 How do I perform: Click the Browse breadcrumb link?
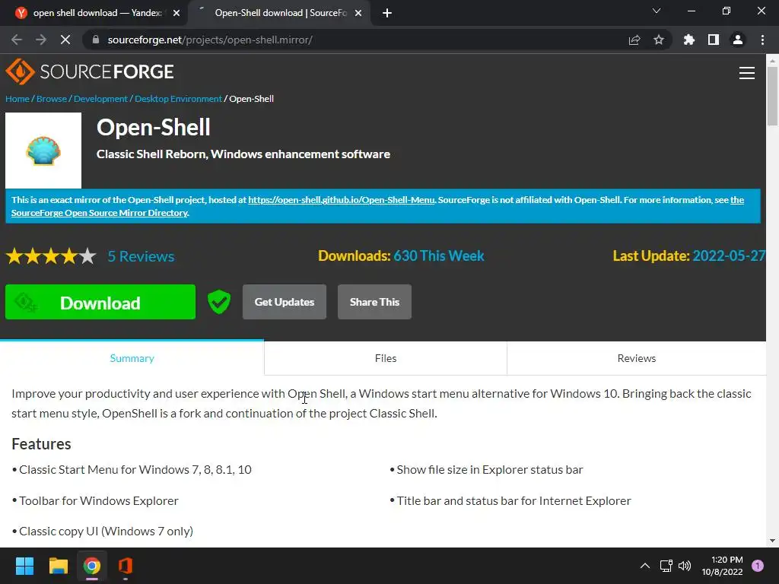tap(52, 99)
